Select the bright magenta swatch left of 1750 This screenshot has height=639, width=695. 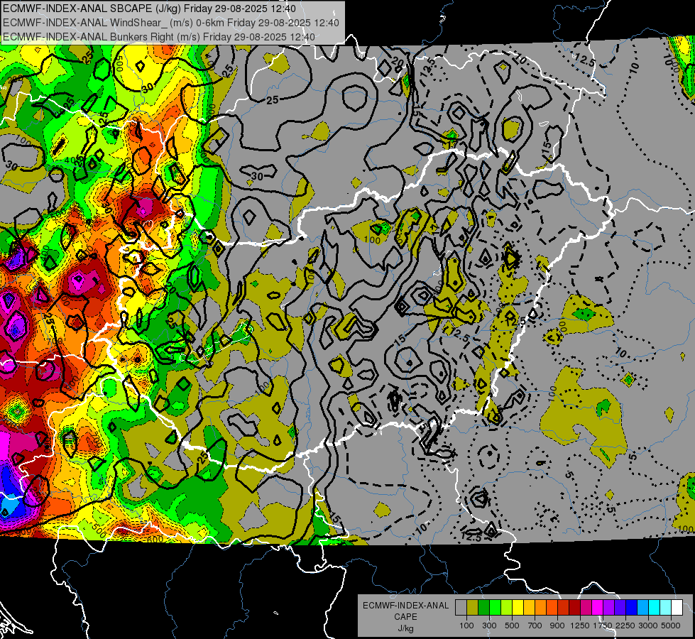[598, 608]
